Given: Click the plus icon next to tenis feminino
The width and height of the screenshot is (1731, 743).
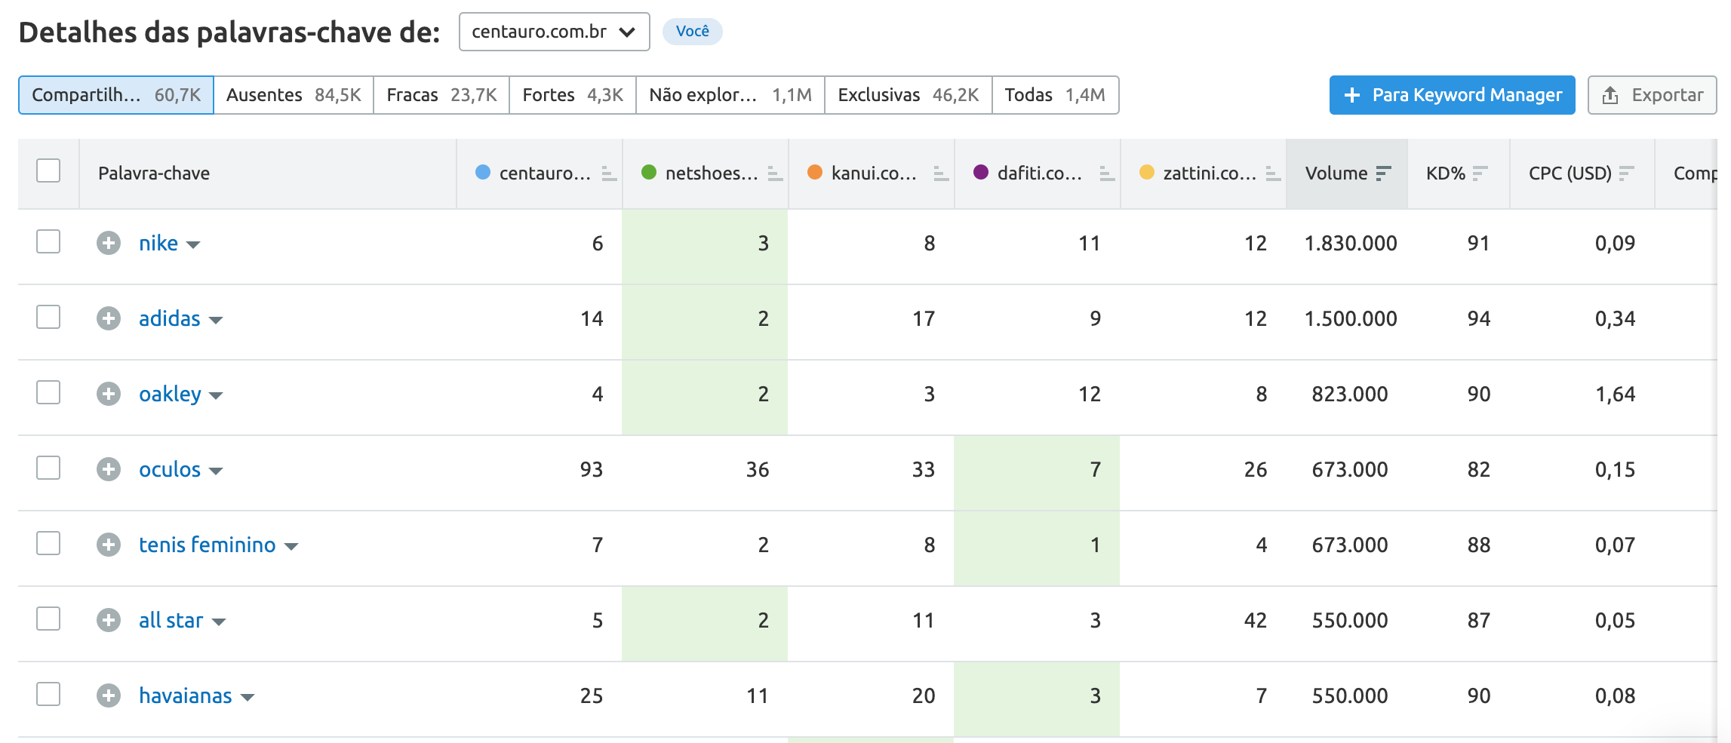Looking at the screenshot, I should click(109, 545).
